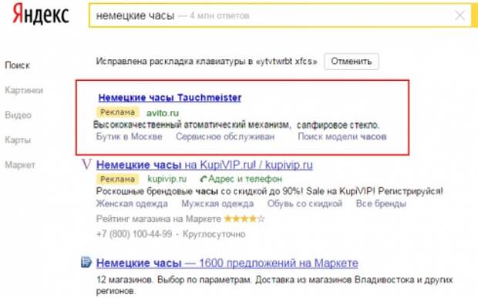Switch to Карты search
Image resolution: width=478 pixels, height=298 pixels.
pos(18,140)
